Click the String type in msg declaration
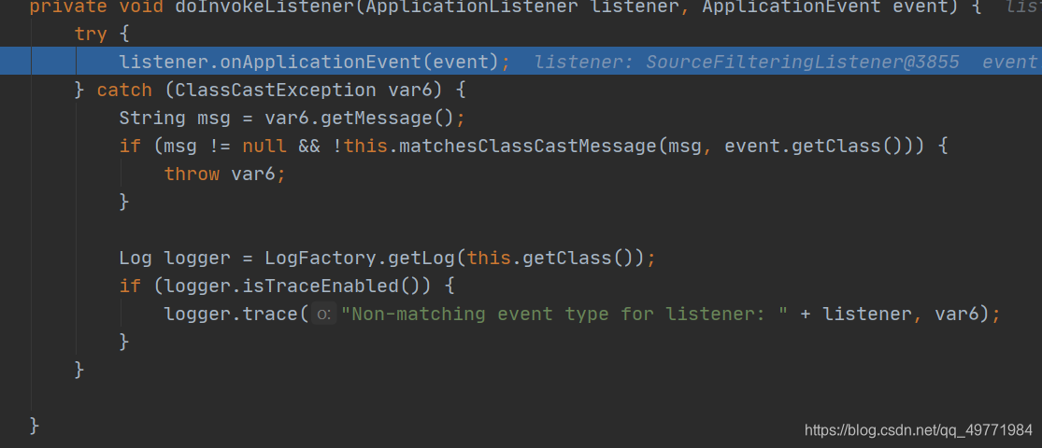This screenshot has width=1042, height=448. point(153,119)
